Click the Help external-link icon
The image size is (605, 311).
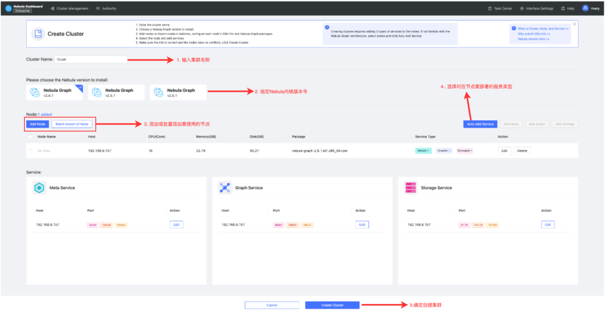click(563, 8)
